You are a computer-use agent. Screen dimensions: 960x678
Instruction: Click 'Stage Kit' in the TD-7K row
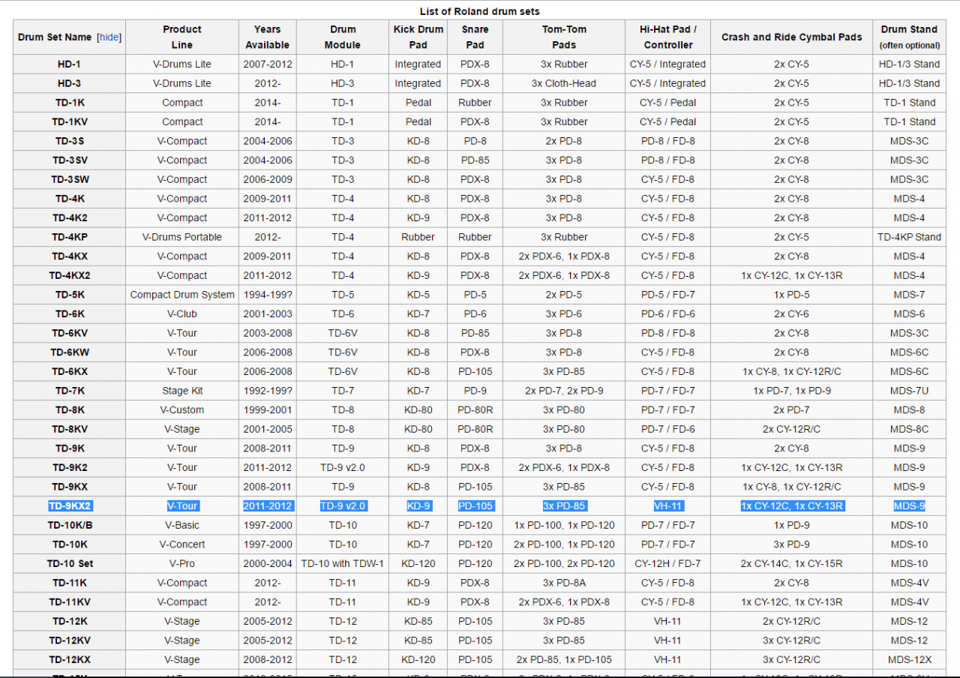click(182, 391)
